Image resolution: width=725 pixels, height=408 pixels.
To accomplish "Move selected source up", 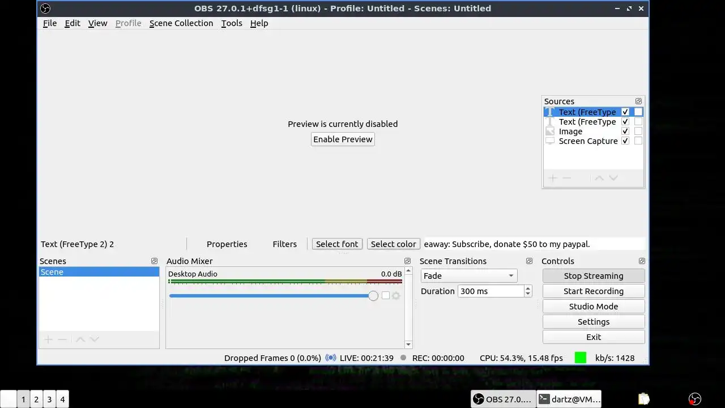I will tap(599, 178).
